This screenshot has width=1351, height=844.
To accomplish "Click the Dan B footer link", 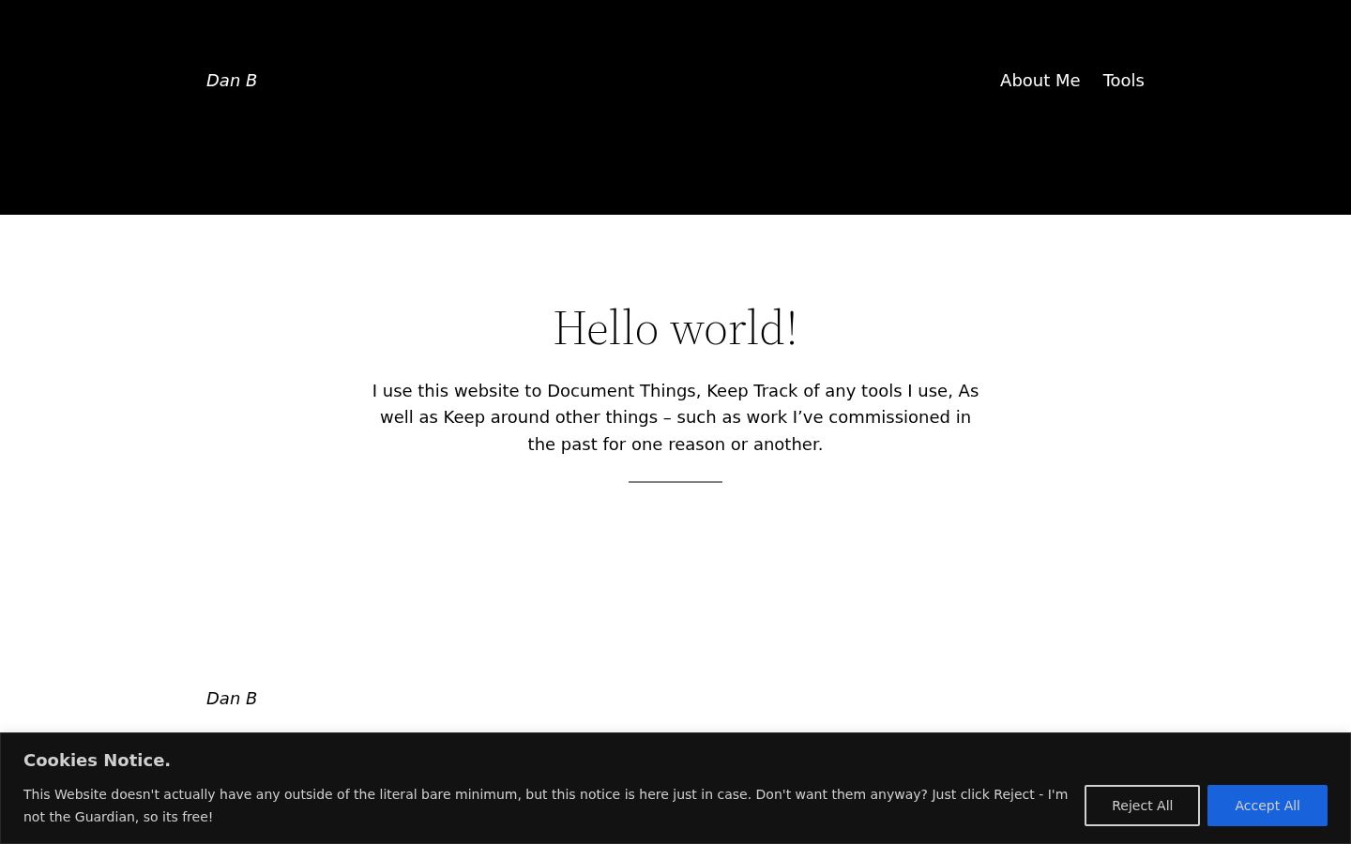I will tap(231, 699).
